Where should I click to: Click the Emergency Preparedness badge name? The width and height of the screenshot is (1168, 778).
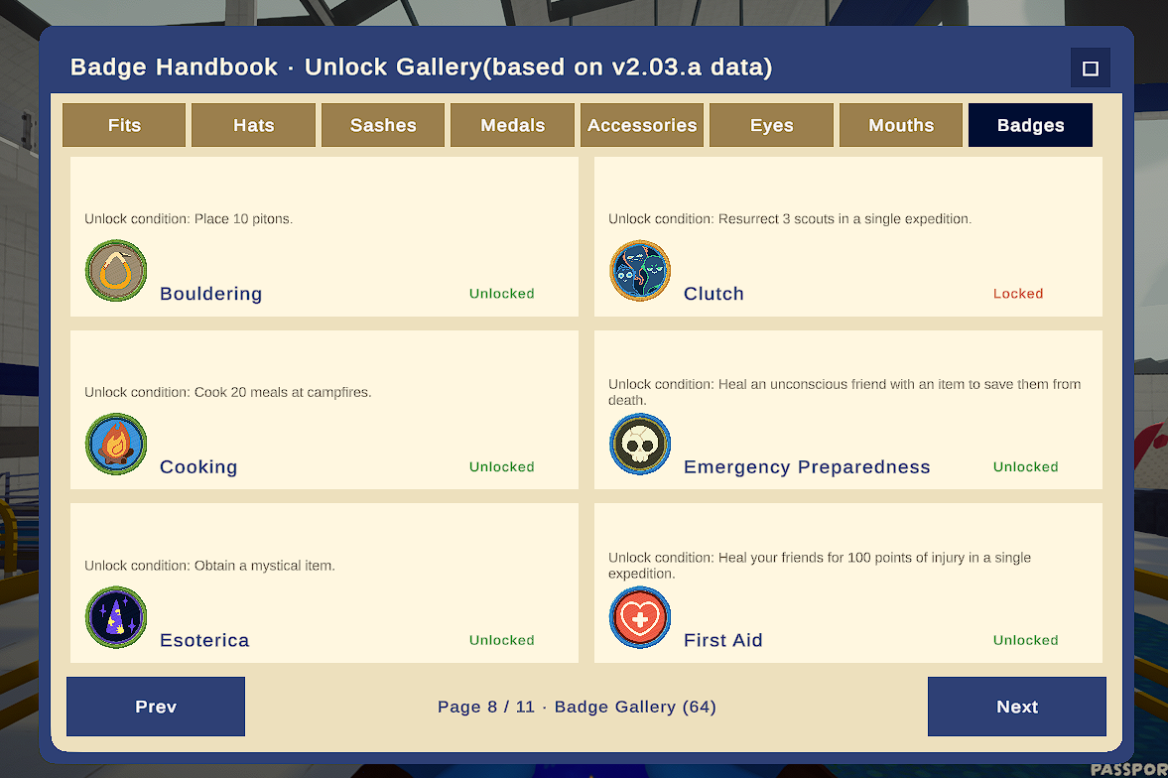pyautogui.click(x=807, y=467)
